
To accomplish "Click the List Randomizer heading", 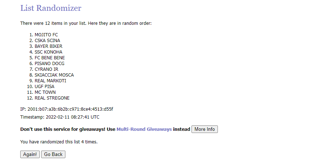I will 51,8.
